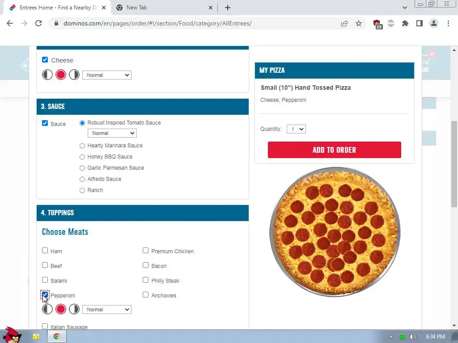Screen dimensions: 458x343
Task: Click Chrome icon in taskbar
Action: 57,336
